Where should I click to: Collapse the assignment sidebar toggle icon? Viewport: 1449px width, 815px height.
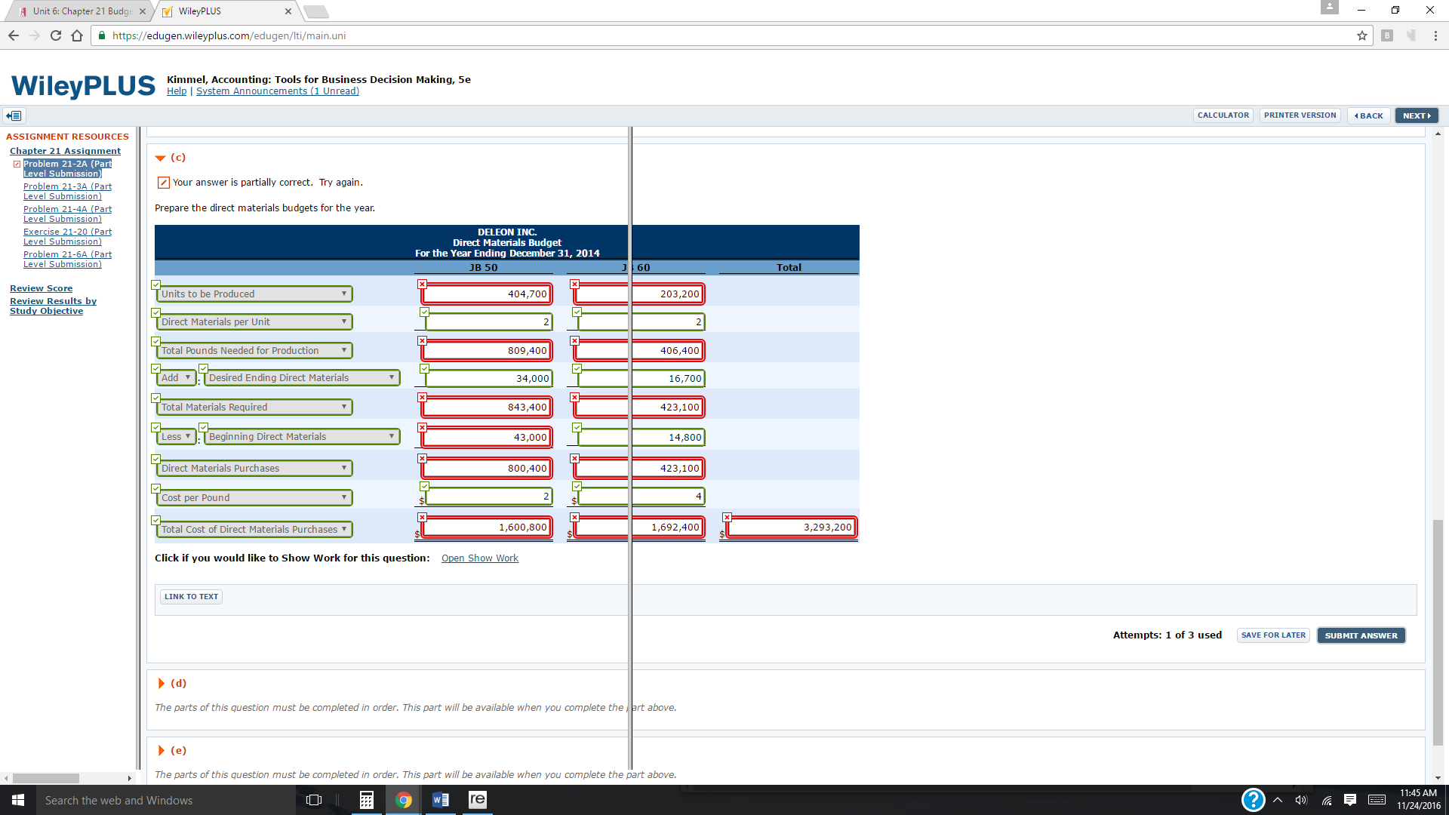click(14, 115)
